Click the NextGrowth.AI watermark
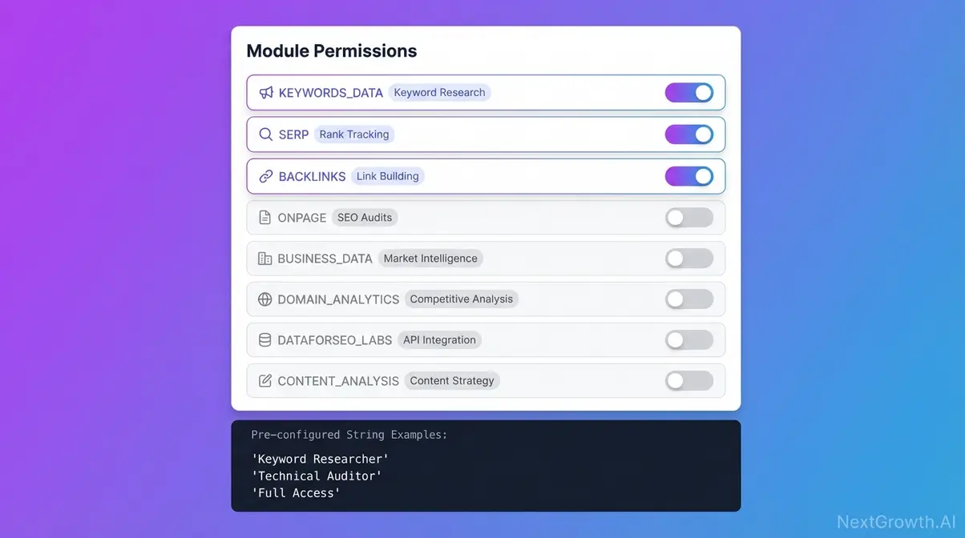 click(x=897, y=522)
